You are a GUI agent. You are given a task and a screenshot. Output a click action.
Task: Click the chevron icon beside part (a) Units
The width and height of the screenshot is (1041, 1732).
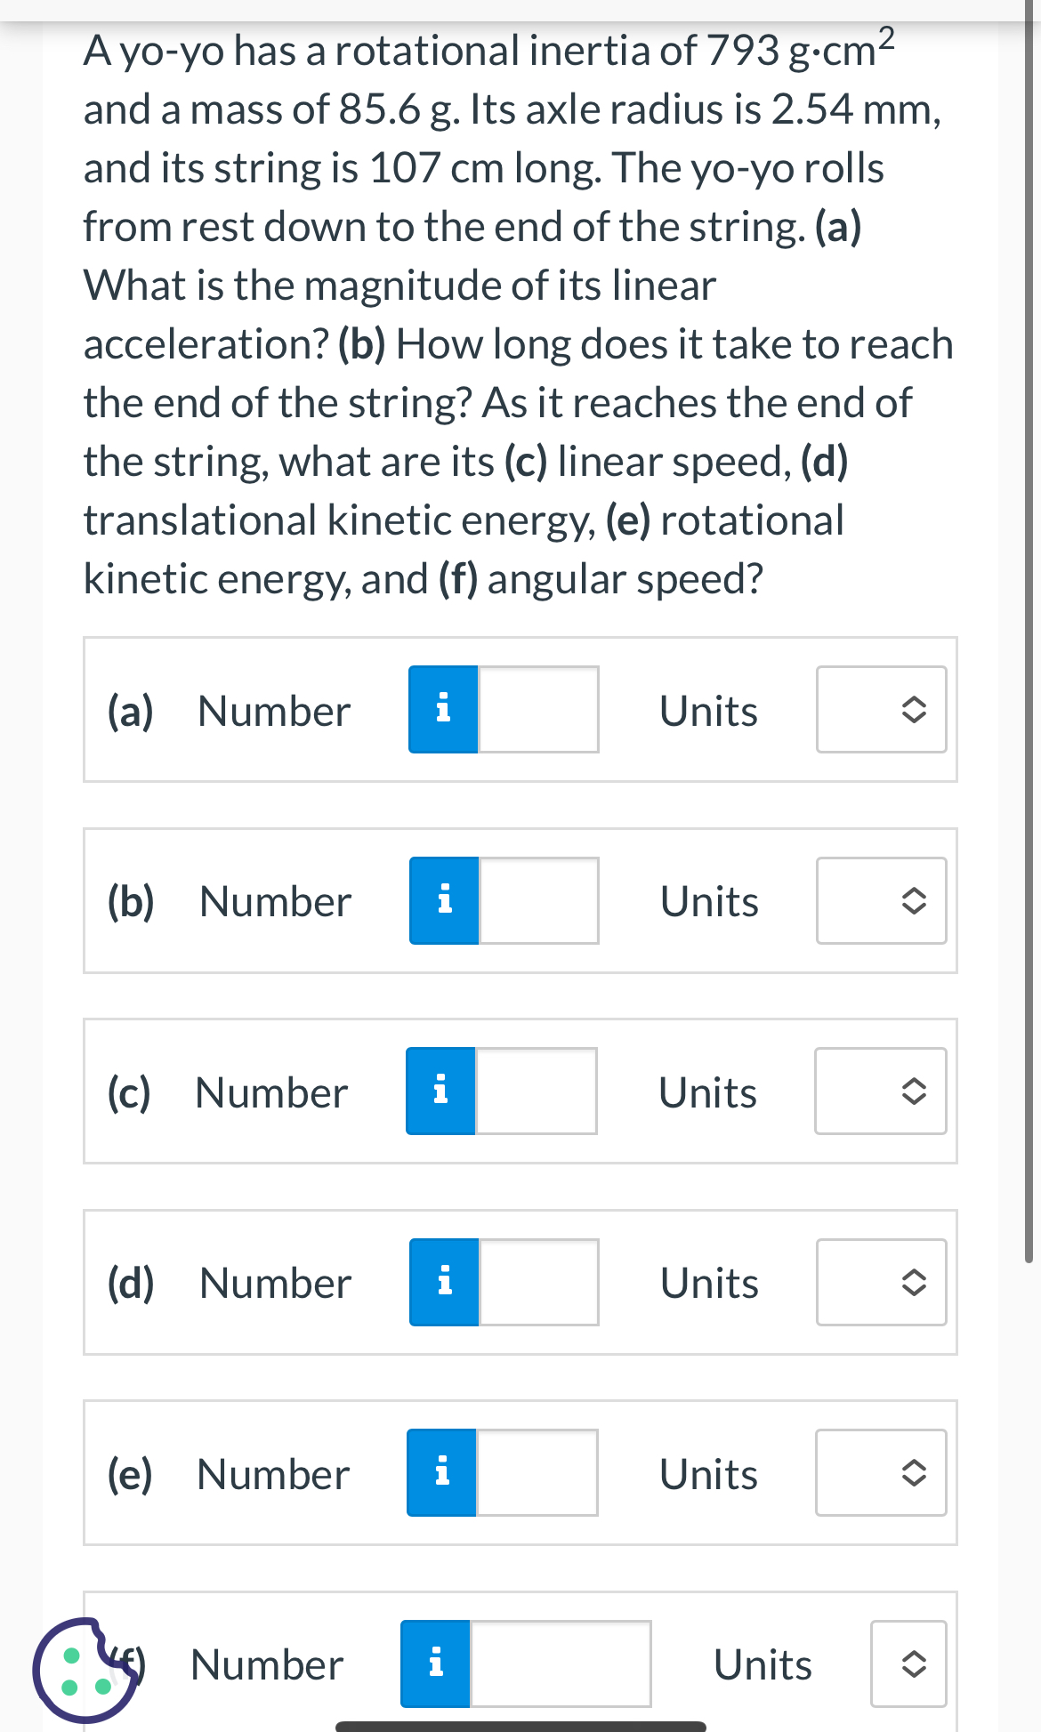coord(916,709)
